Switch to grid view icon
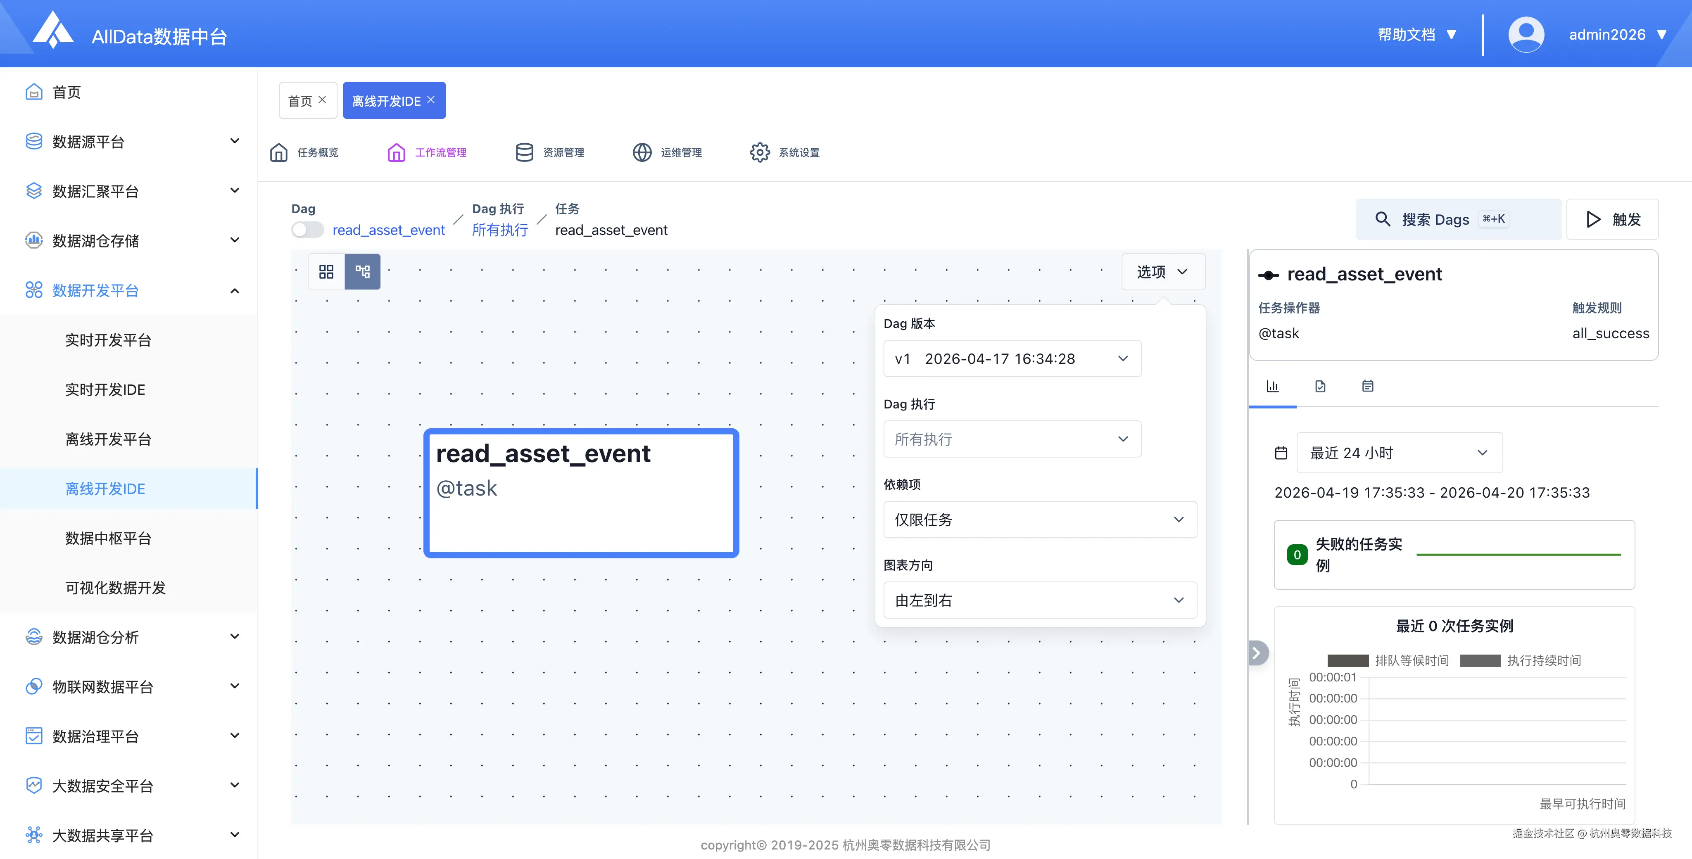1692x859 pixels. click(x=326, y=272)
